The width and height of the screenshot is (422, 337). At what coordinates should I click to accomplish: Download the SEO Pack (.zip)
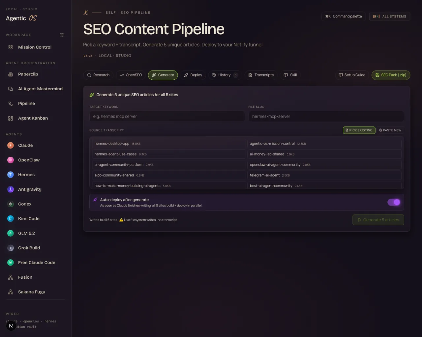[391, 75]
